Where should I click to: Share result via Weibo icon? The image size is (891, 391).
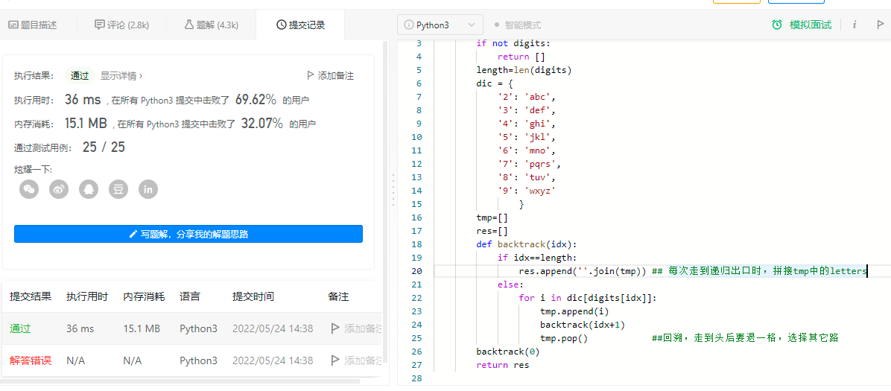click(59, 190)
